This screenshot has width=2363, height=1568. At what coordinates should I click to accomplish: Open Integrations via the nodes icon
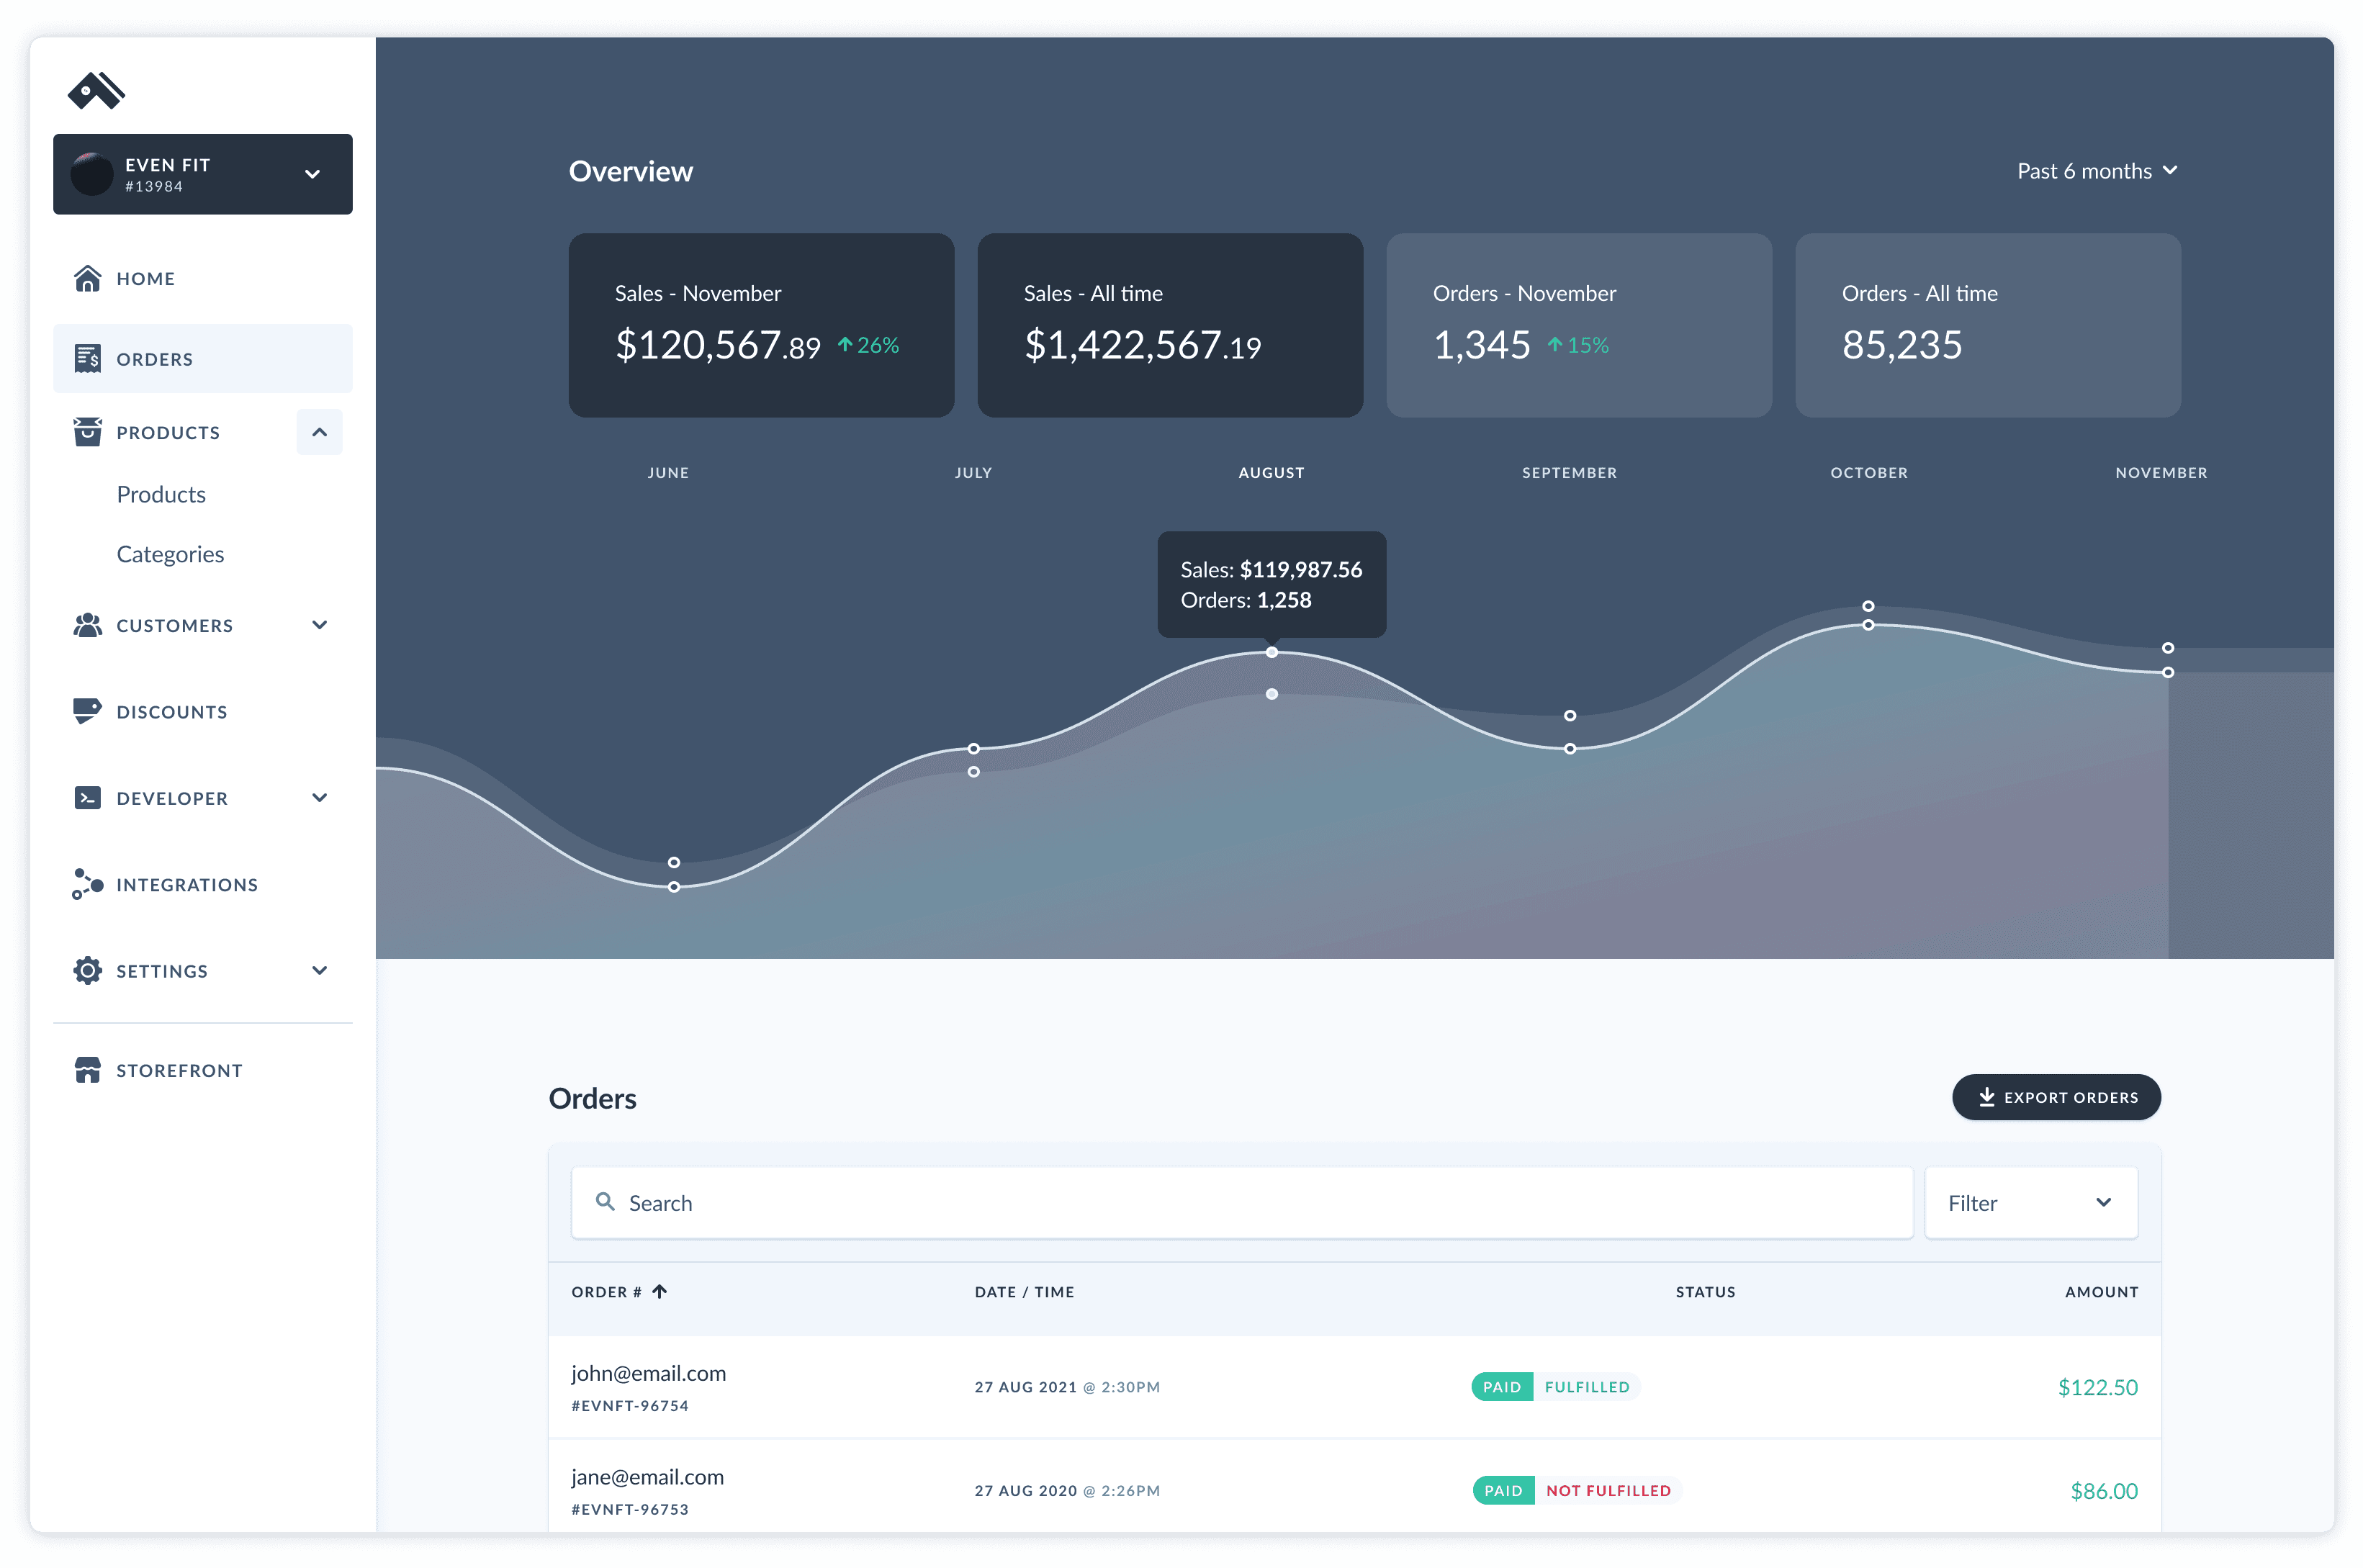88,884
